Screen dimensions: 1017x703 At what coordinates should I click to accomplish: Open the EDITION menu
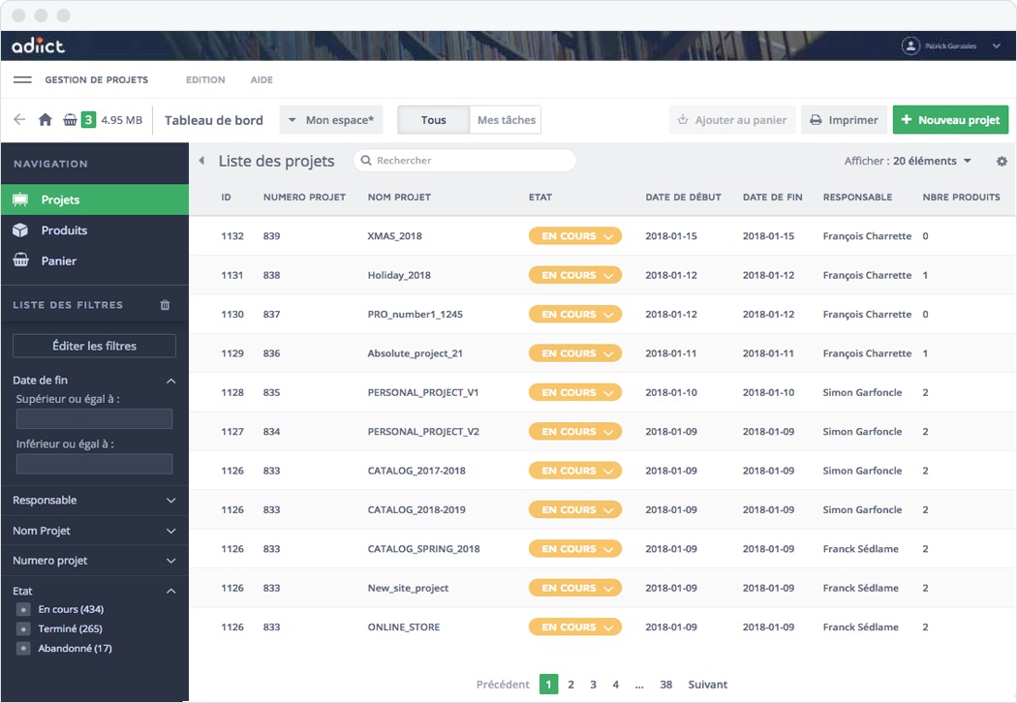(x=205, y=80)
